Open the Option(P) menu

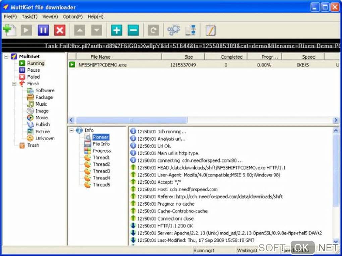[73, 17]
